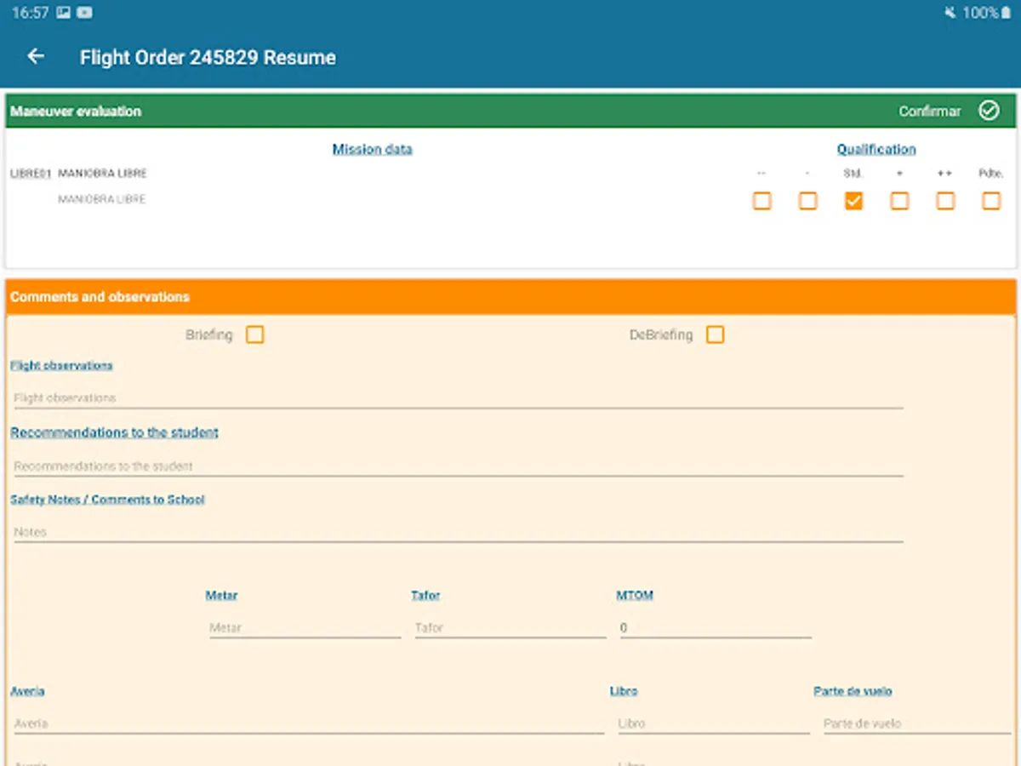
Task: Tap the Libro heading label
Action: point(624,691)
